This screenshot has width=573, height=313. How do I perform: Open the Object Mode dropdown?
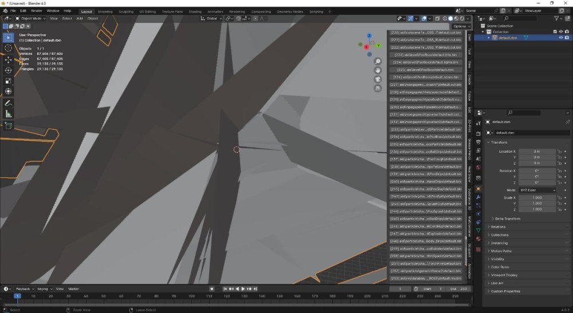pos(30,18)
